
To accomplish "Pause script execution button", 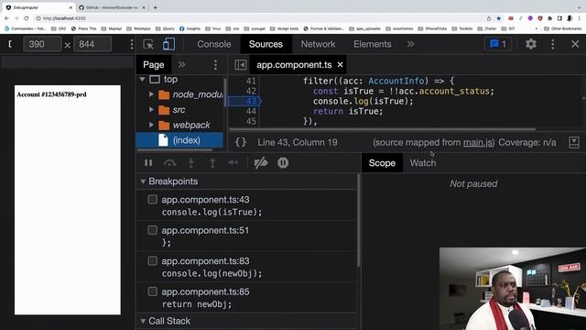I will 148,163.
